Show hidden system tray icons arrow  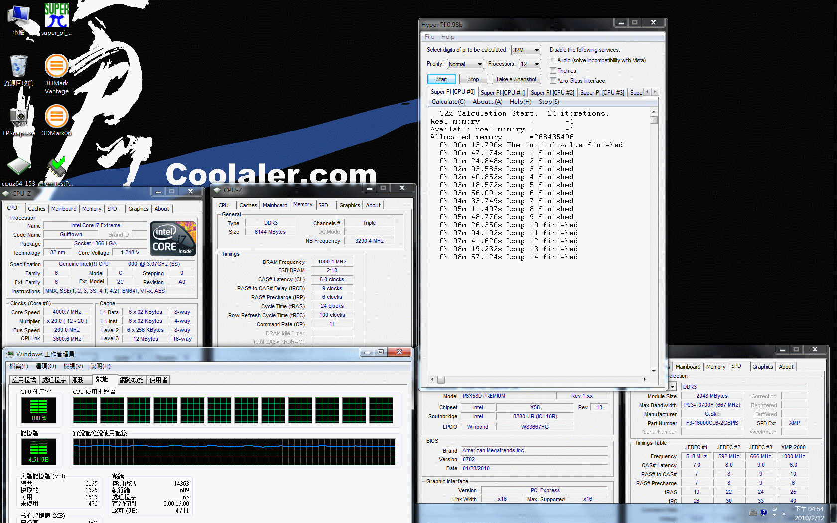pyautogui.click(x=784, y=513)
